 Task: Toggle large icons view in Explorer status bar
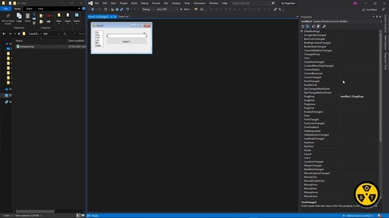tap(83, 216)
